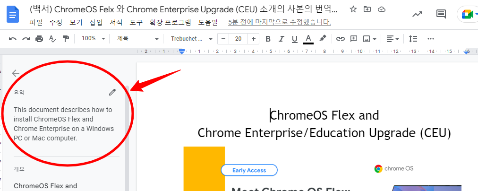Viewport: 478px width, 191px height.
Task: Open the 파일 menu
Action: (x=36, y=22)
